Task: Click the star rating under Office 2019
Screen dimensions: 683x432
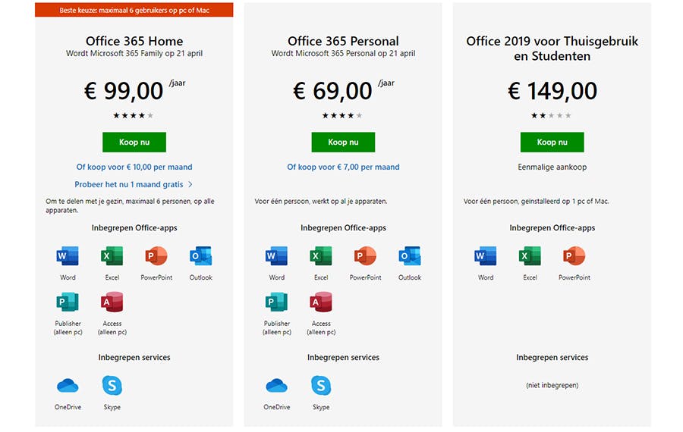Action: tap(552, 115)
